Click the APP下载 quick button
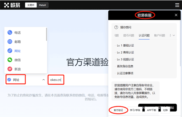This screenshot has width=182, height=117. tap(152, 110)
